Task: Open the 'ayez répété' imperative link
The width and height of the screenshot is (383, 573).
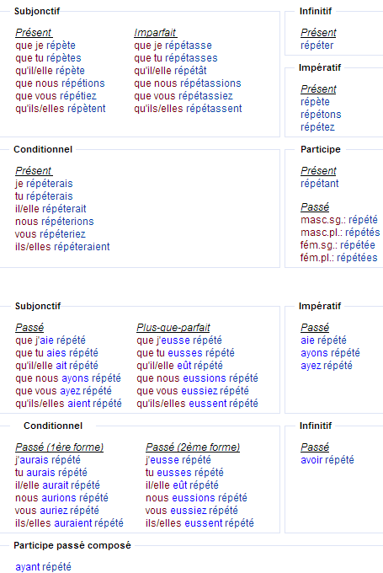Action: (327, 366)
